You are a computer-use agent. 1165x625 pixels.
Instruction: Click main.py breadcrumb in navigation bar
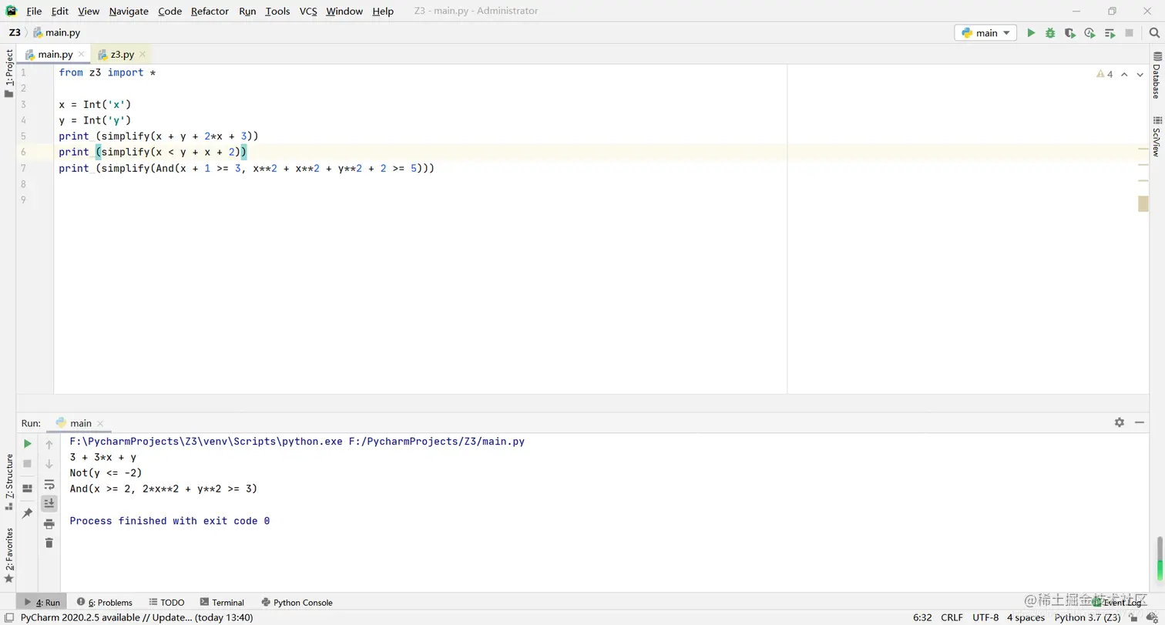click(57, 33)
